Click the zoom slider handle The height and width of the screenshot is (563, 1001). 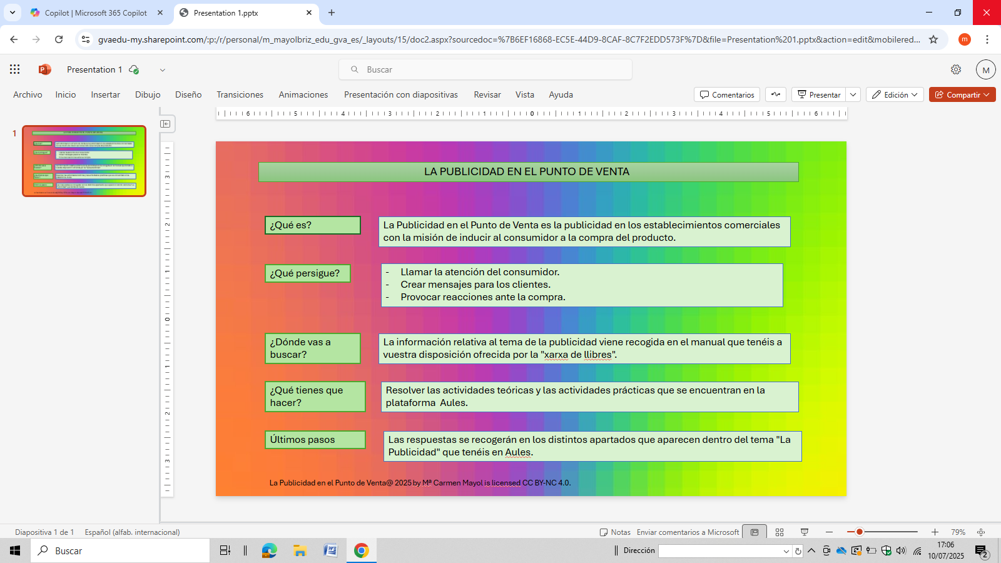[860, 532]
